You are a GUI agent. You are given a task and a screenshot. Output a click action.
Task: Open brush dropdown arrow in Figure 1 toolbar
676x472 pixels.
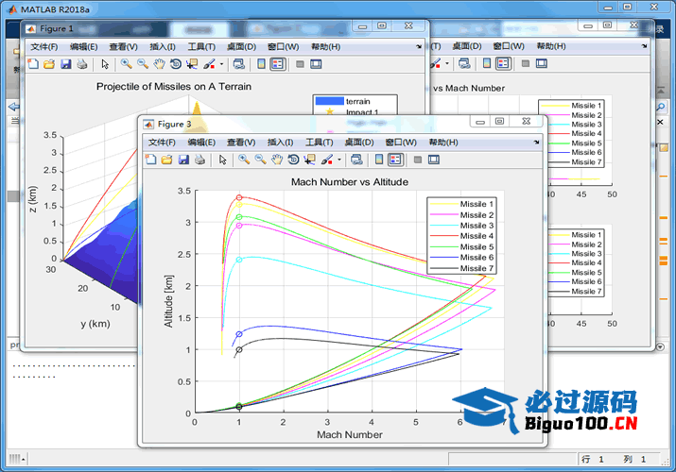pos(221,64)
